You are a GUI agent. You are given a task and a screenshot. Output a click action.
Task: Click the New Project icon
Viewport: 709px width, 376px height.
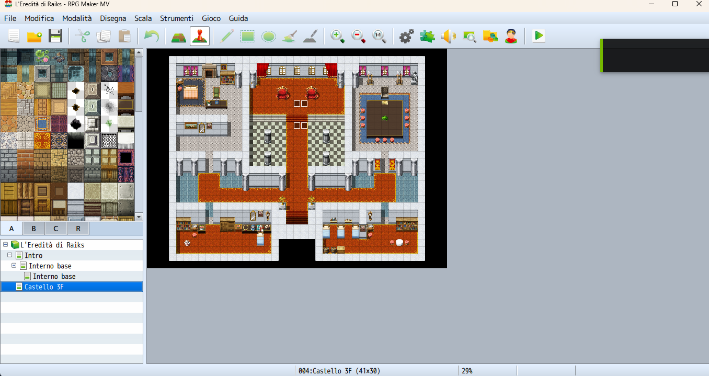click(x=13, y=36)
